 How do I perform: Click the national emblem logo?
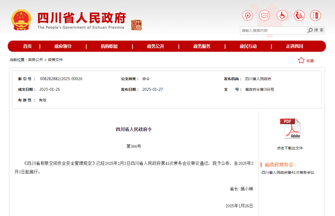pos(21,20)
